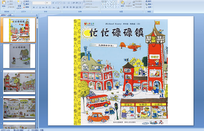Click the Find binoculars button 查找
The width and height of the screenshot is (204, 131).
148,1
